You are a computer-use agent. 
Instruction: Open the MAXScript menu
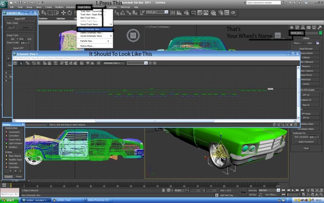(x=125, y=7)
